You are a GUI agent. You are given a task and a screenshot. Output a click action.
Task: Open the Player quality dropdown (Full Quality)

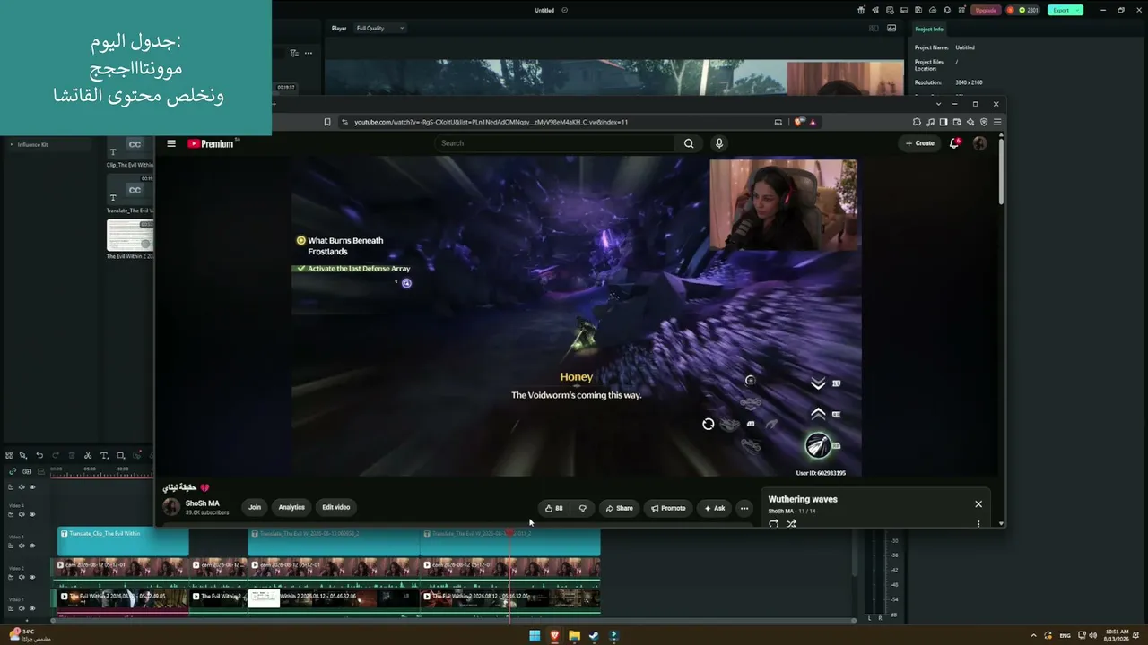click(379, 29)
